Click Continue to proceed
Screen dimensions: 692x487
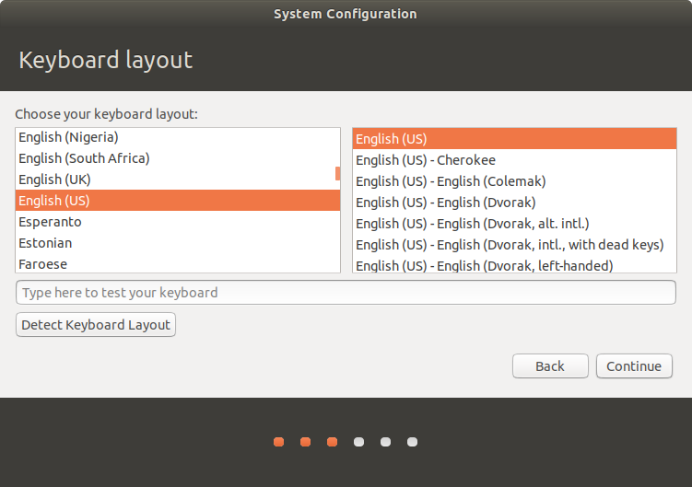click(634, 366)
